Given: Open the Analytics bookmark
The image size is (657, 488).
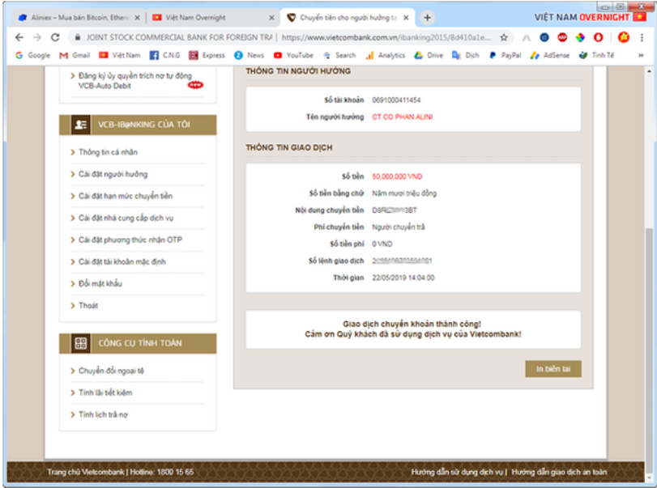Looking at the screenshot, I should click(x=385, y=55).
